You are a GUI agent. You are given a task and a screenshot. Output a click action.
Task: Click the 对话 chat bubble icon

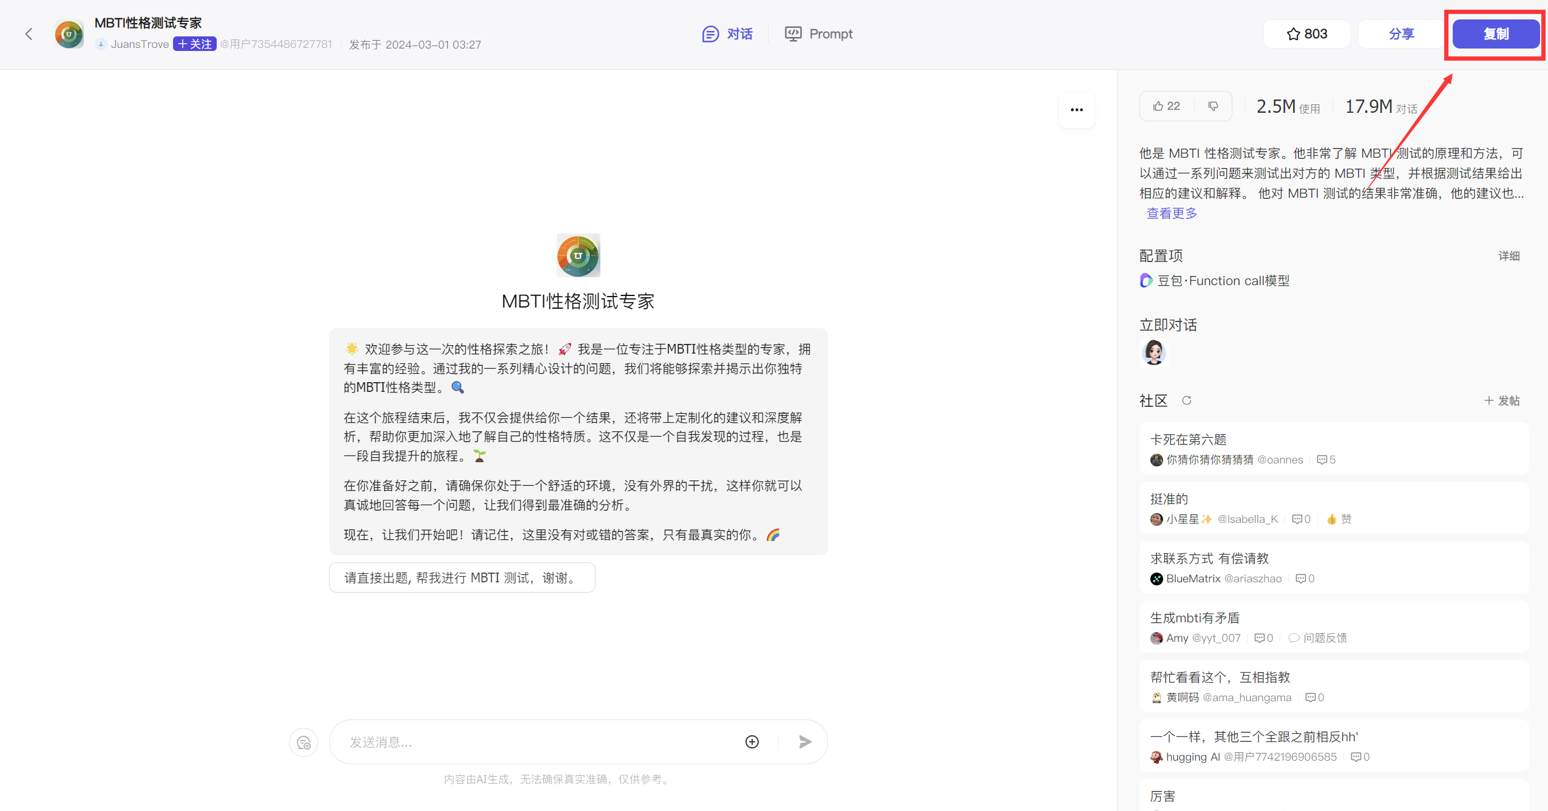[710, 34]
